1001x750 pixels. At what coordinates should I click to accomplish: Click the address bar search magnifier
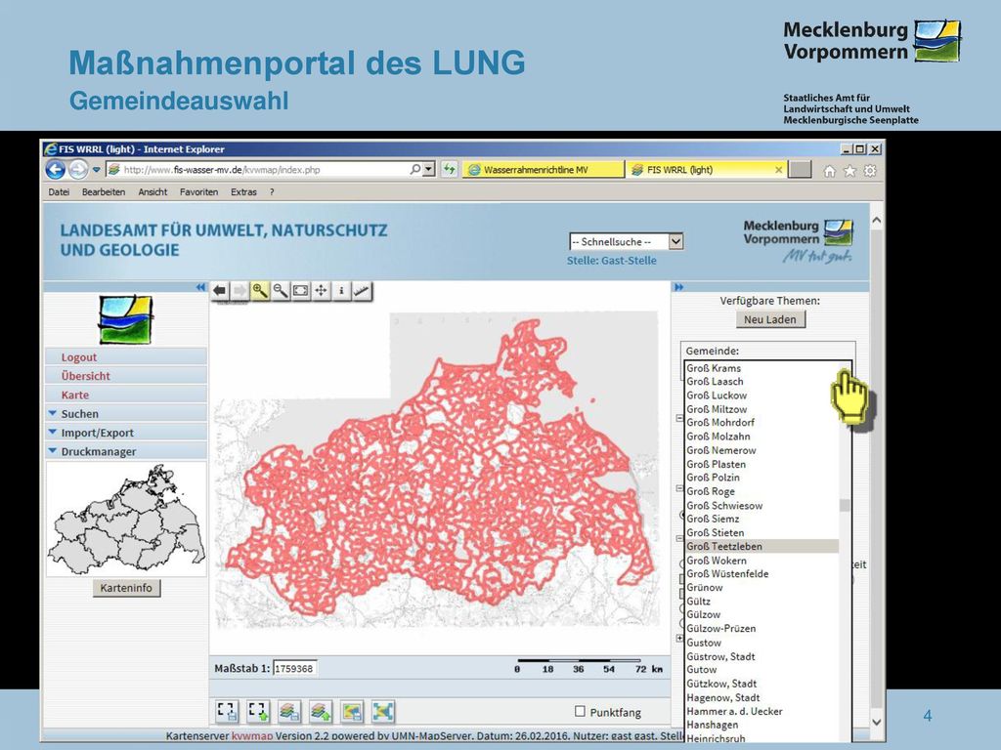pos(414,170)
